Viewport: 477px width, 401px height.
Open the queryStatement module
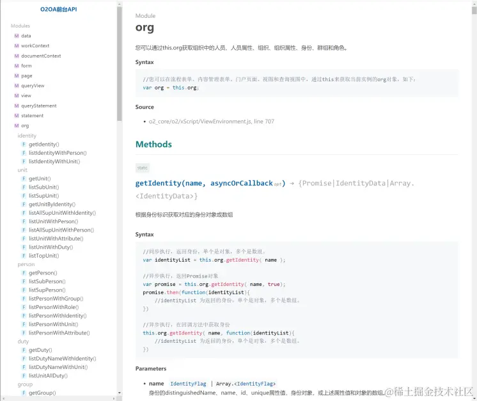(x=39, y=106)
